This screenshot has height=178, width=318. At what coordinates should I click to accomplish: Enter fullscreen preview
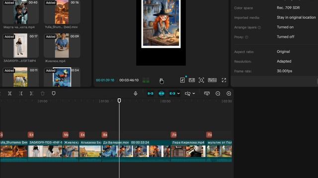pyautogui.click(x=224, y=80)
